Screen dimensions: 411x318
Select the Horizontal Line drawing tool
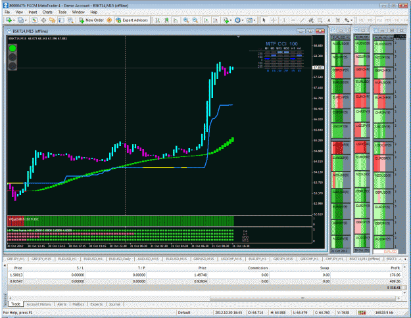pos(293,20)
